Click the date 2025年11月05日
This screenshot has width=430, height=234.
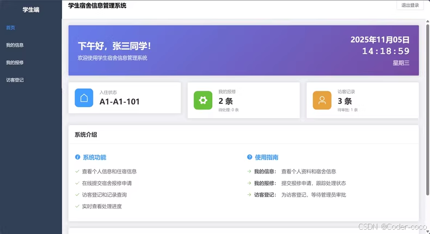tap(380, 40)
